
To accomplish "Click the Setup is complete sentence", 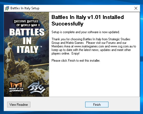I will pos(85,32).
